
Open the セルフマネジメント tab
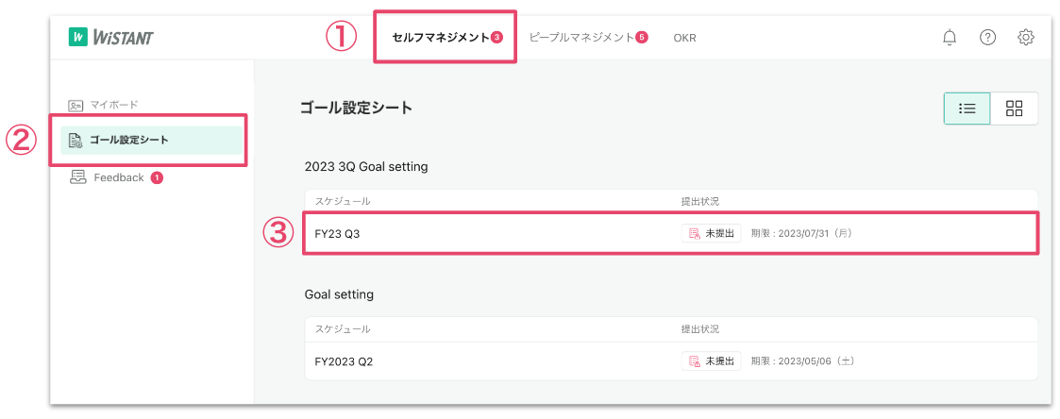click(441, 38)
